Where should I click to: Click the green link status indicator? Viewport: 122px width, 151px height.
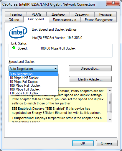pyautogui.click(x=14, y=48)
